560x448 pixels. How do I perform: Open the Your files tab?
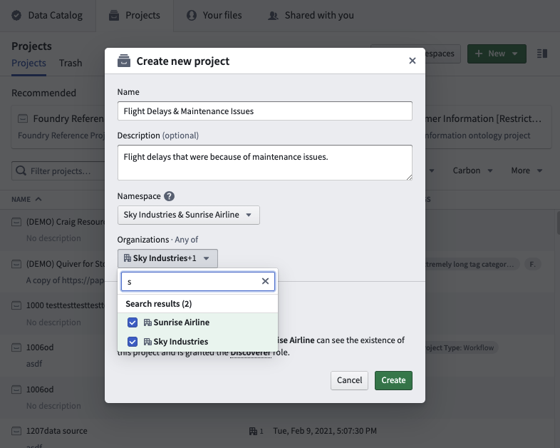tap(214, 16)
